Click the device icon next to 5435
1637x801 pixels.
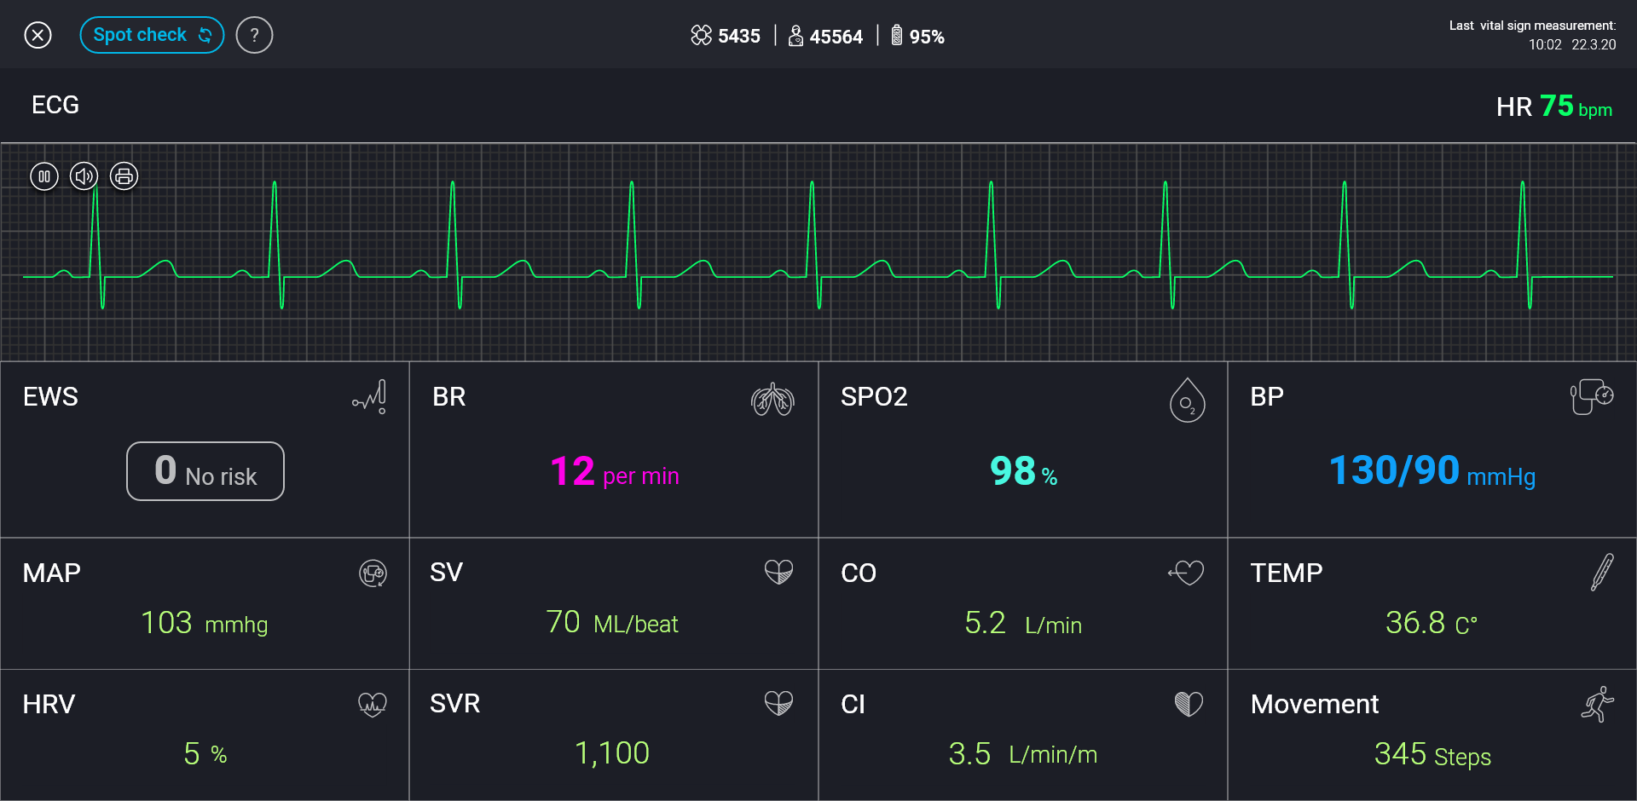[x=701, y=35]
